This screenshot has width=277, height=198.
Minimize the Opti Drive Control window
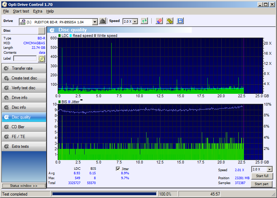click(x=260, y=5)
